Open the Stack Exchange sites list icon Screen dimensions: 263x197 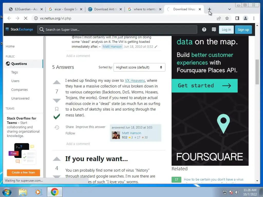(214, 30)
